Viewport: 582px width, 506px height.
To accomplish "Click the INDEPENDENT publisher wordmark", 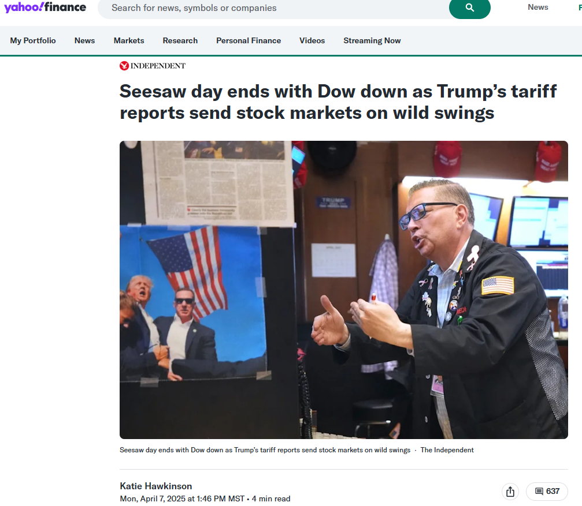I will (158, 66).
